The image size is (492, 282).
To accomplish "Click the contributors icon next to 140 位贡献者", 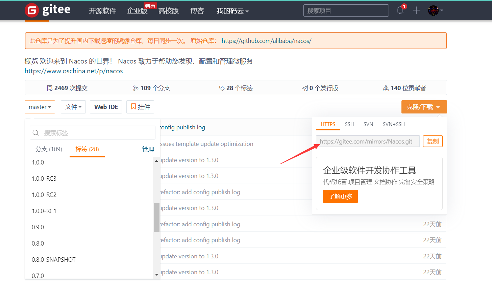I will pyautogui.click(x=386, y=88).
